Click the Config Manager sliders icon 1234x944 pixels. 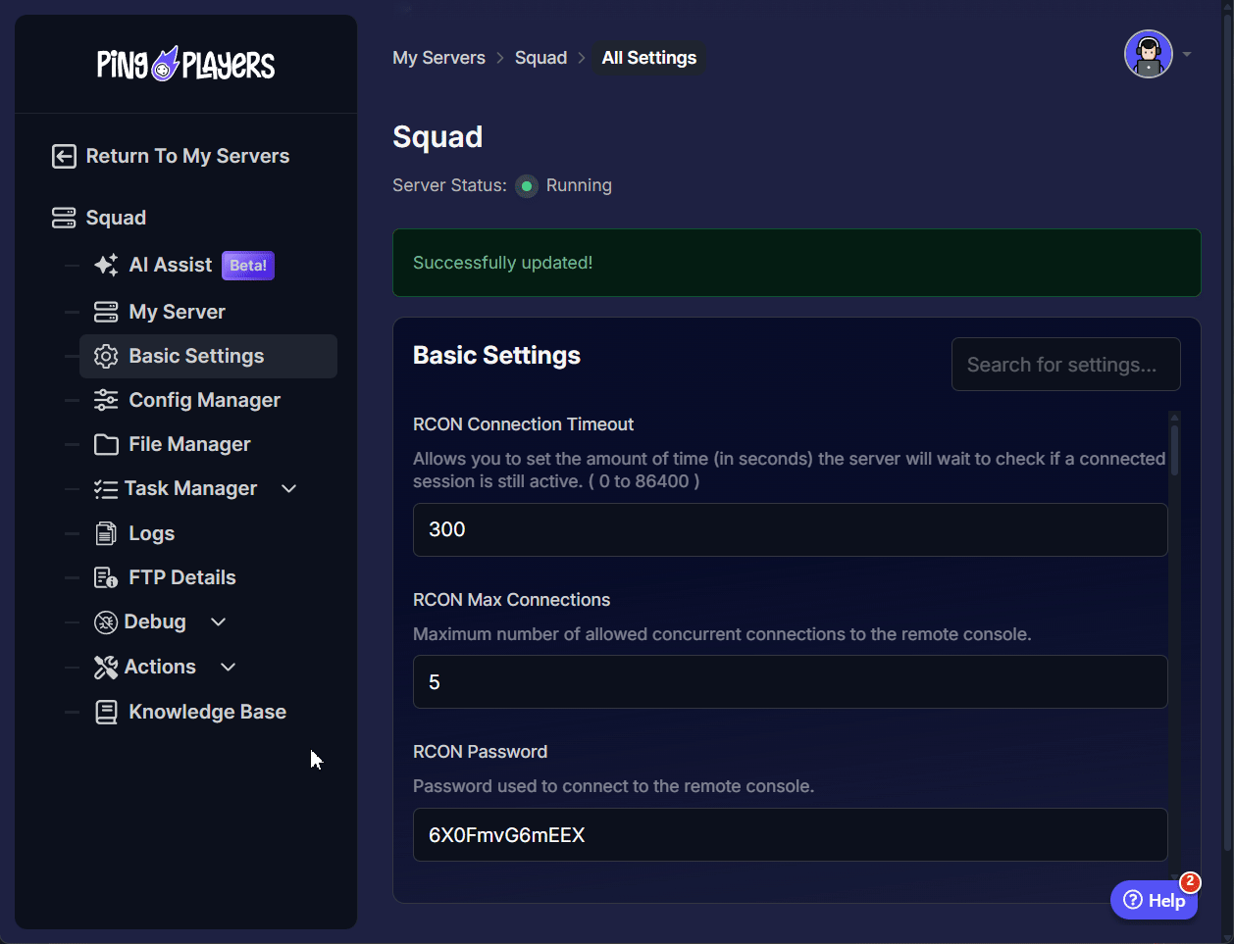(x=106, y=400)
